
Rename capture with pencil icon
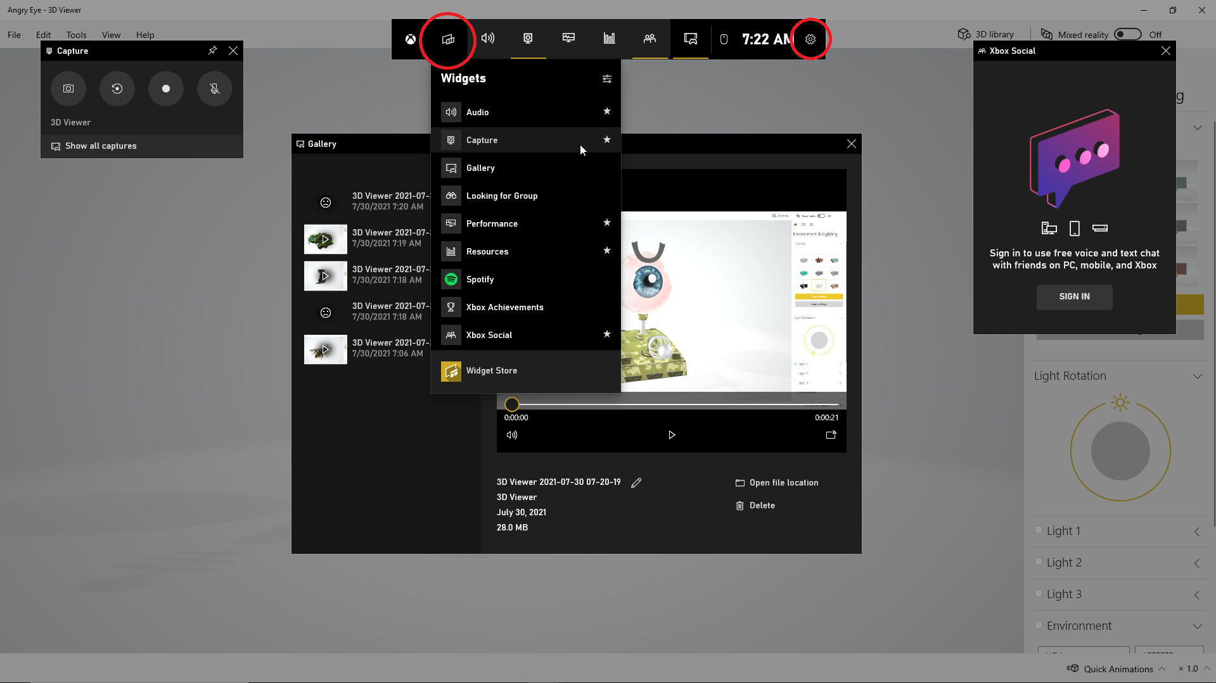pyautogui.click(x=636, y=483)
